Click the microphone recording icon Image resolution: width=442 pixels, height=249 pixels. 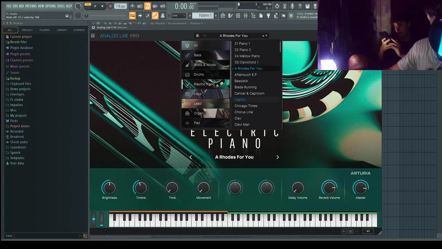point(292,6)
